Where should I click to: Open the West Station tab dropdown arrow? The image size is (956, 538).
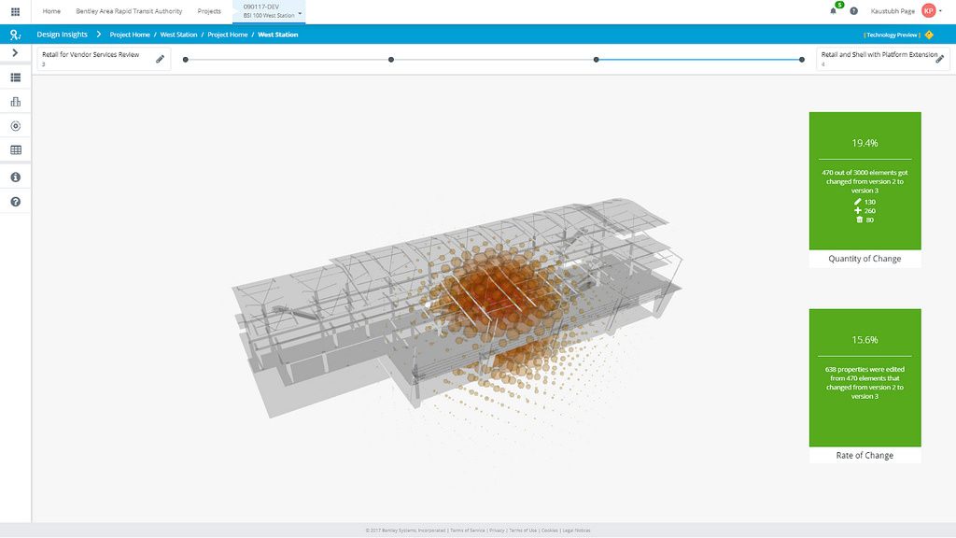[299, 14]
